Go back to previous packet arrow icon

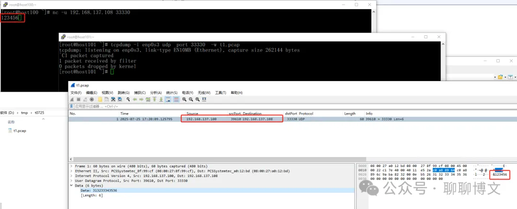tap(135, 99)
